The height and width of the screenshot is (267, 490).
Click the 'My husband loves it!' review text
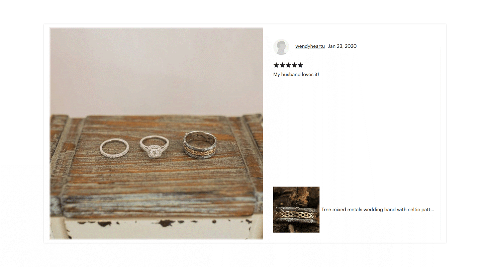point(296,74)
